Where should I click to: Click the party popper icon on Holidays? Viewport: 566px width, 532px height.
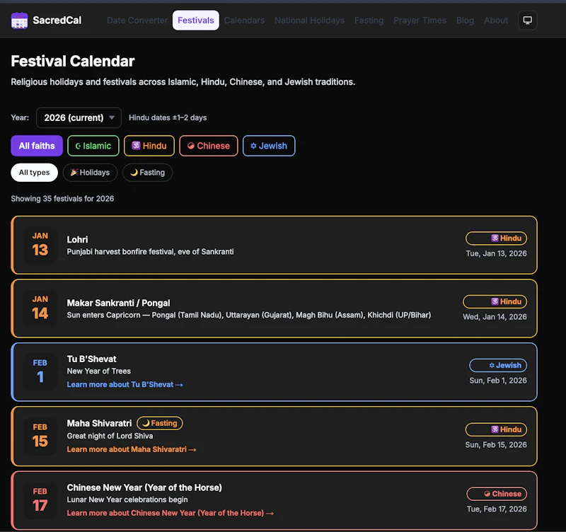(74, 172)
